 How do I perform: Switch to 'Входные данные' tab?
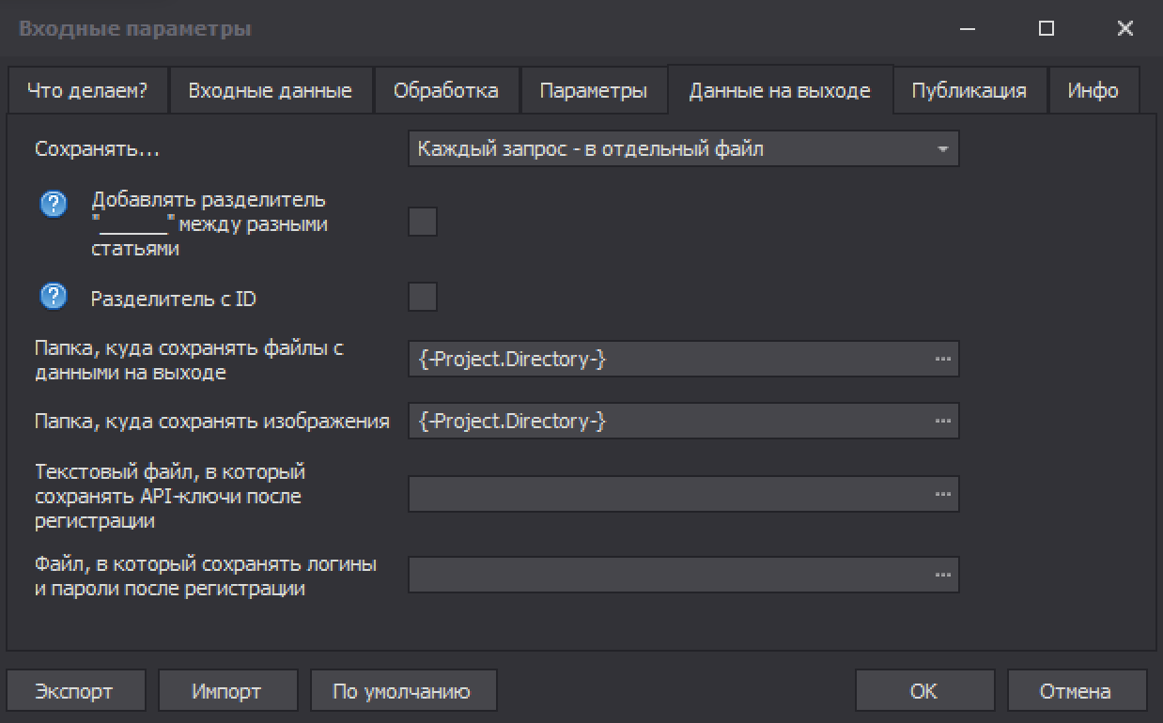click(x=270, y=91)
